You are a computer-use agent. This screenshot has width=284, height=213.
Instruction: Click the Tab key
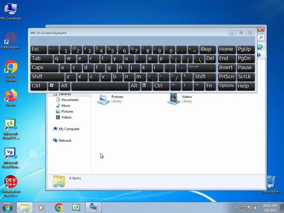[42, 59]
